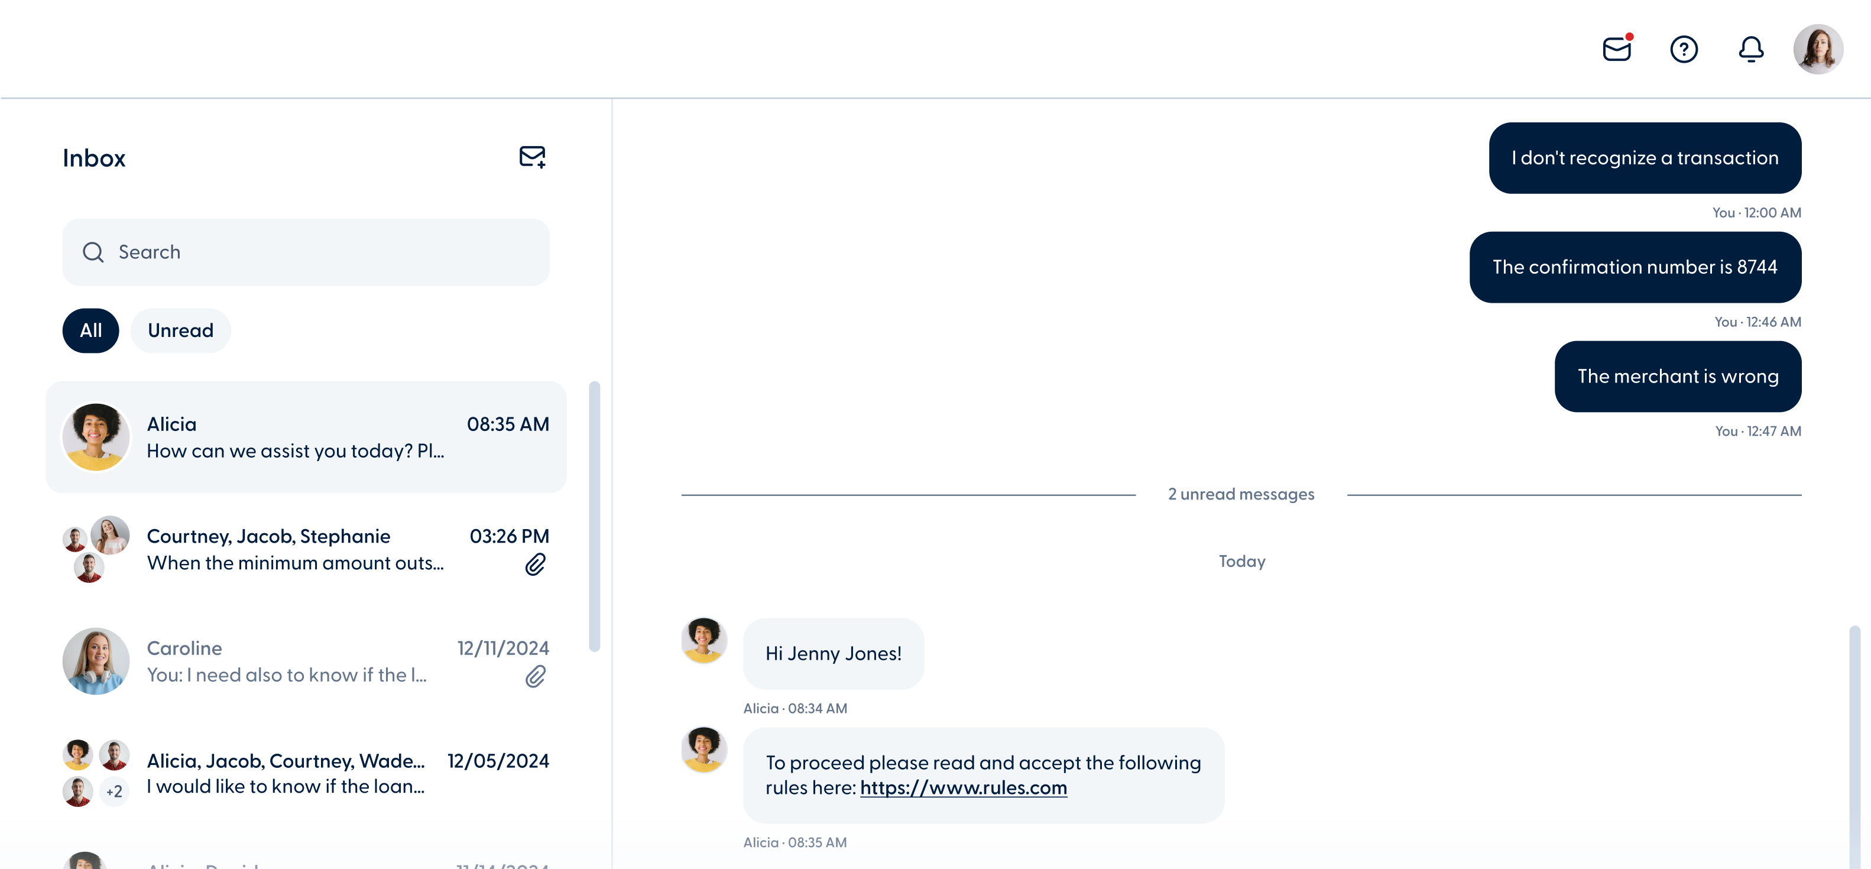1871x869 pixels.
Task: Click the Courtney, Jacob, Stephanie group avatars
Action: (96, 549)
